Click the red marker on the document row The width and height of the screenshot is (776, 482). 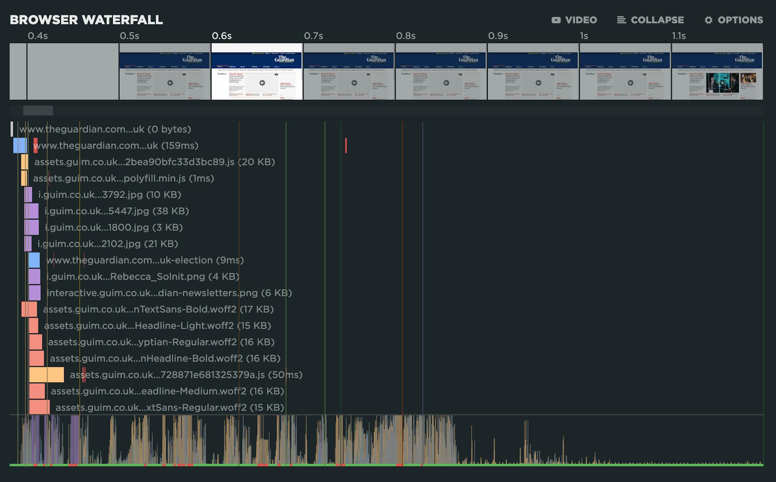(x=346, y=145)
